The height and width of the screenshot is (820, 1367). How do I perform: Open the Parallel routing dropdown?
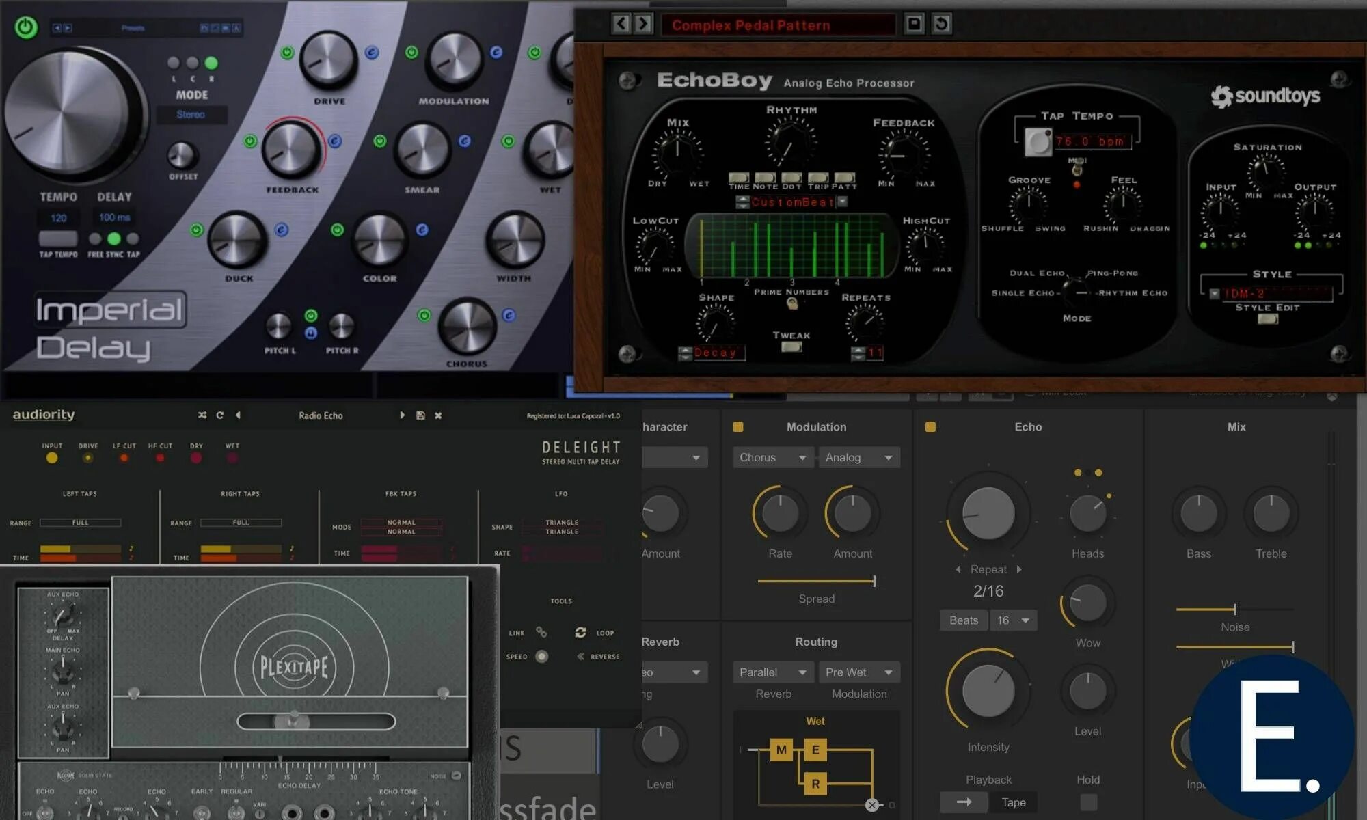(772, 672)
